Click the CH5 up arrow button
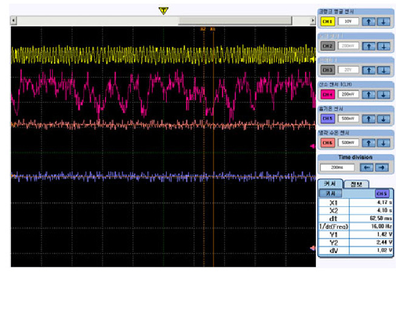Image resolution: width=396 pixels, height=310 pixels. pyautogui.click(x=369, y=119)
